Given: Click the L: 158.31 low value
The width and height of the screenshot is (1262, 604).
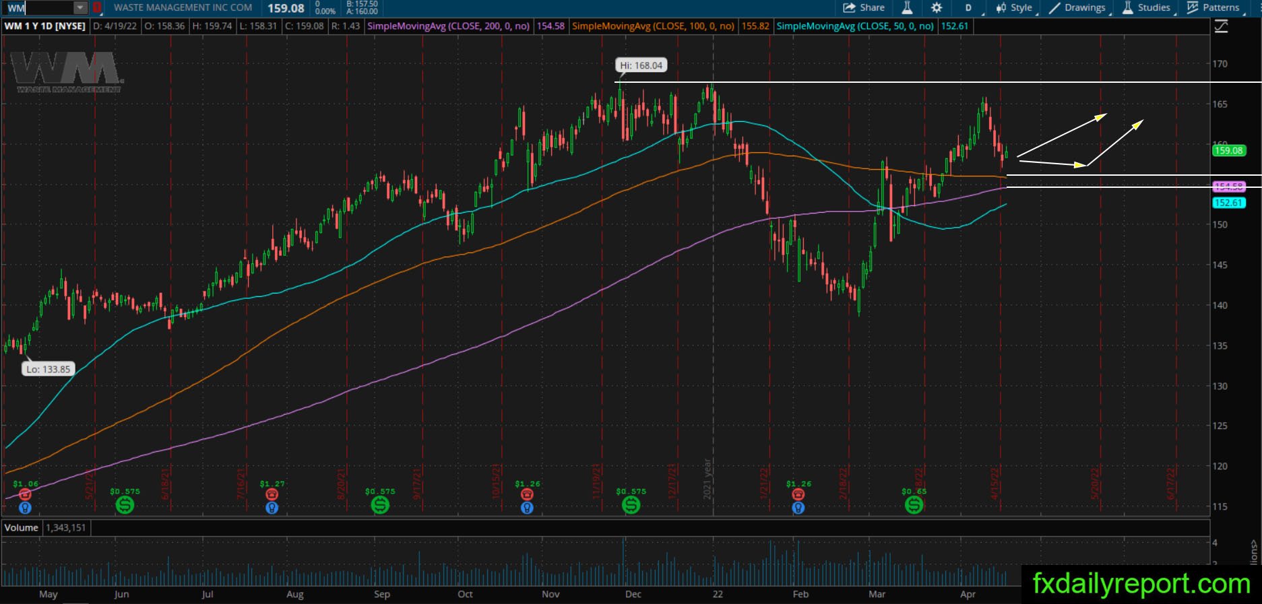Looking at the screenshot, I should coord(257,26).
